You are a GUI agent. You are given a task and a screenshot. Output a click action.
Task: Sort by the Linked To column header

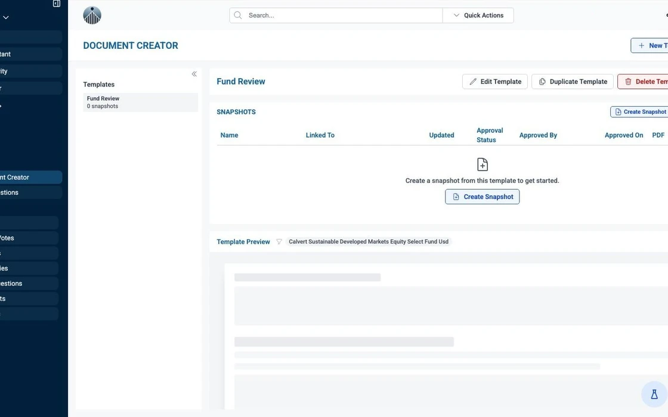320,135
